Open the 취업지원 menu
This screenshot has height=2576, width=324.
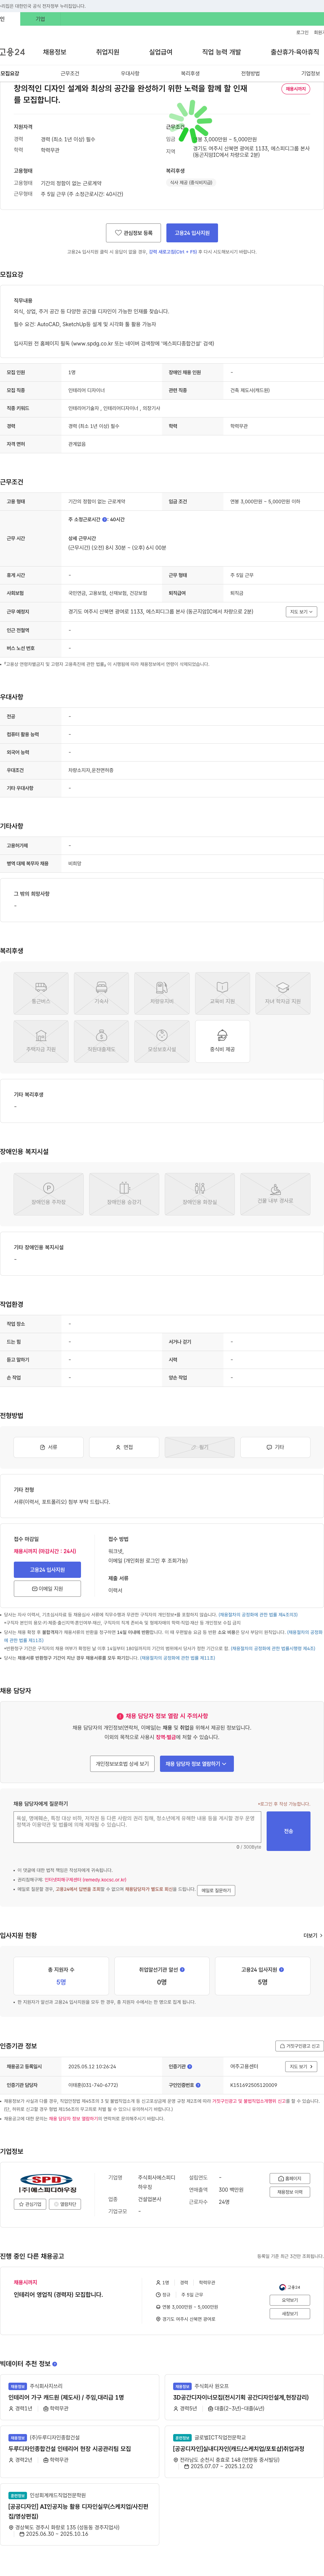108,52
